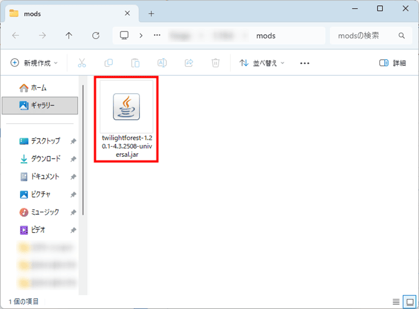Open ダウンロード in quick access

(40, 159)
